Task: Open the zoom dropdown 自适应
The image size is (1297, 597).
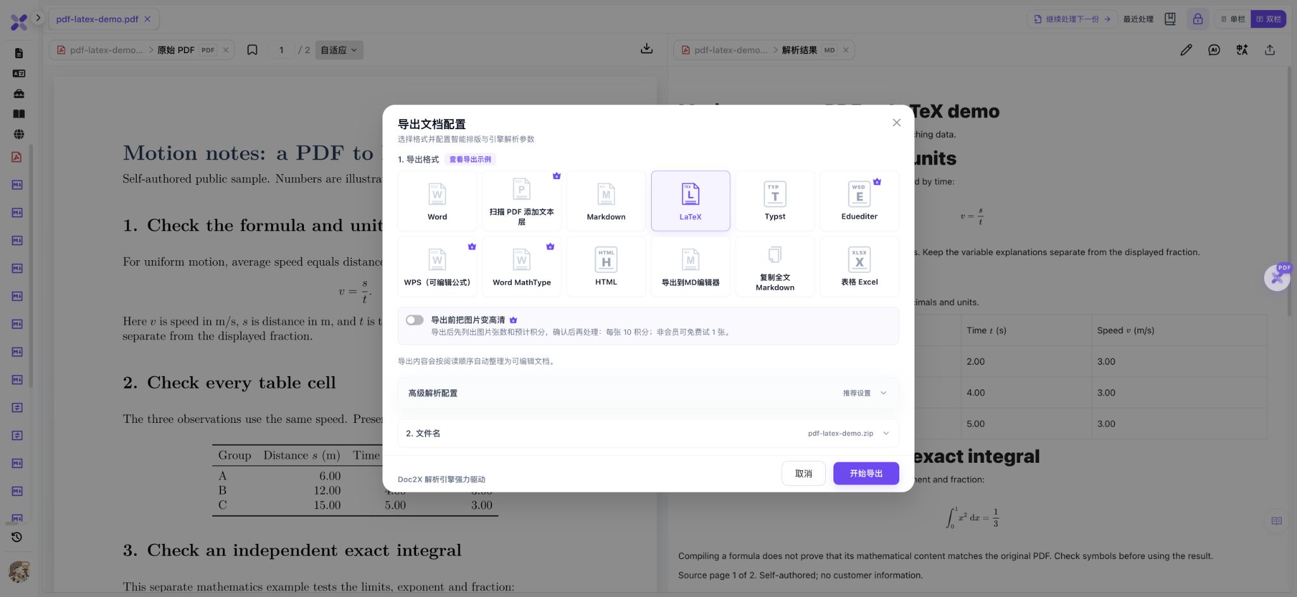Action: pyautogui.click(x=339, y=50)
